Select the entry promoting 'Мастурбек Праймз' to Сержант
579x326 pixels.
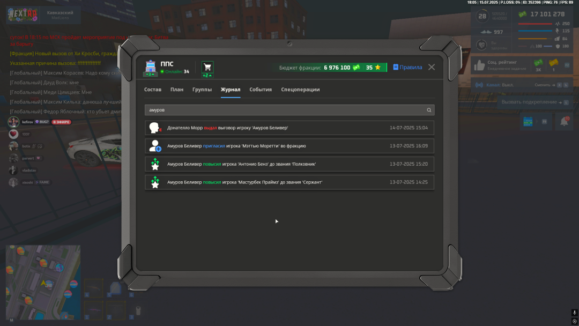[x=289, y=182]
